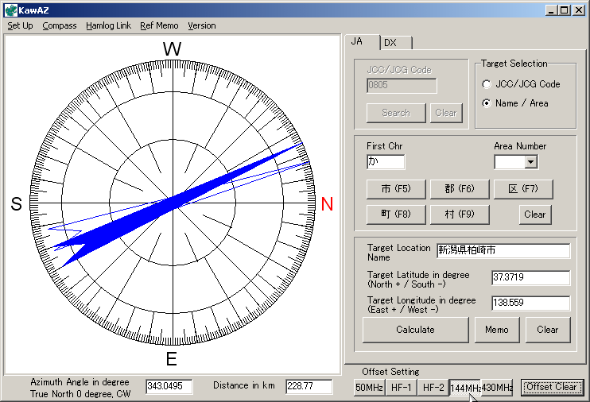The image size is (590, 402).
Task: Click the First Chr input field
Action: click(x=386, y=162)
